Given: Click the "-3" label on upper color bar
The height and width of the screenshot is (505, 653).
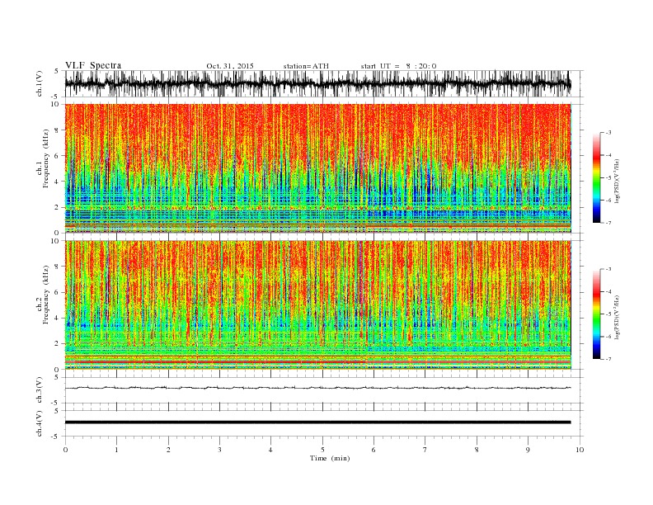Looking at the screenshot, I should click(608, 133).
